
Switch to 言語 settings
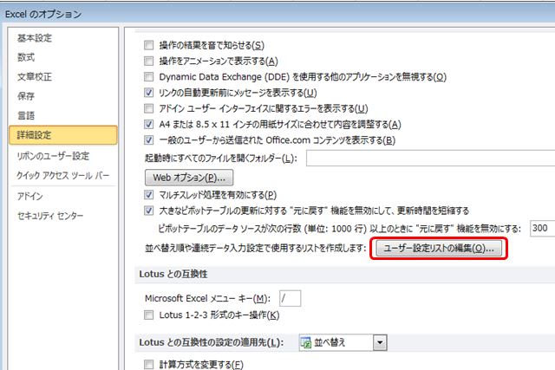(27, 115)
